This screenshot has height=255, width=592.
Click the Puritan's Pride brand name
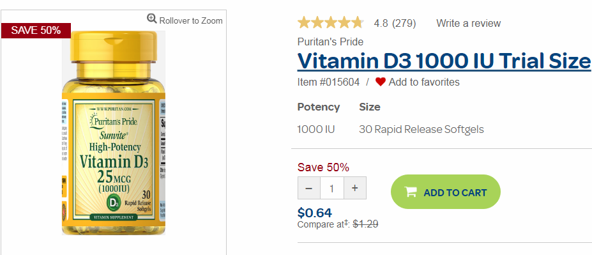330,42
